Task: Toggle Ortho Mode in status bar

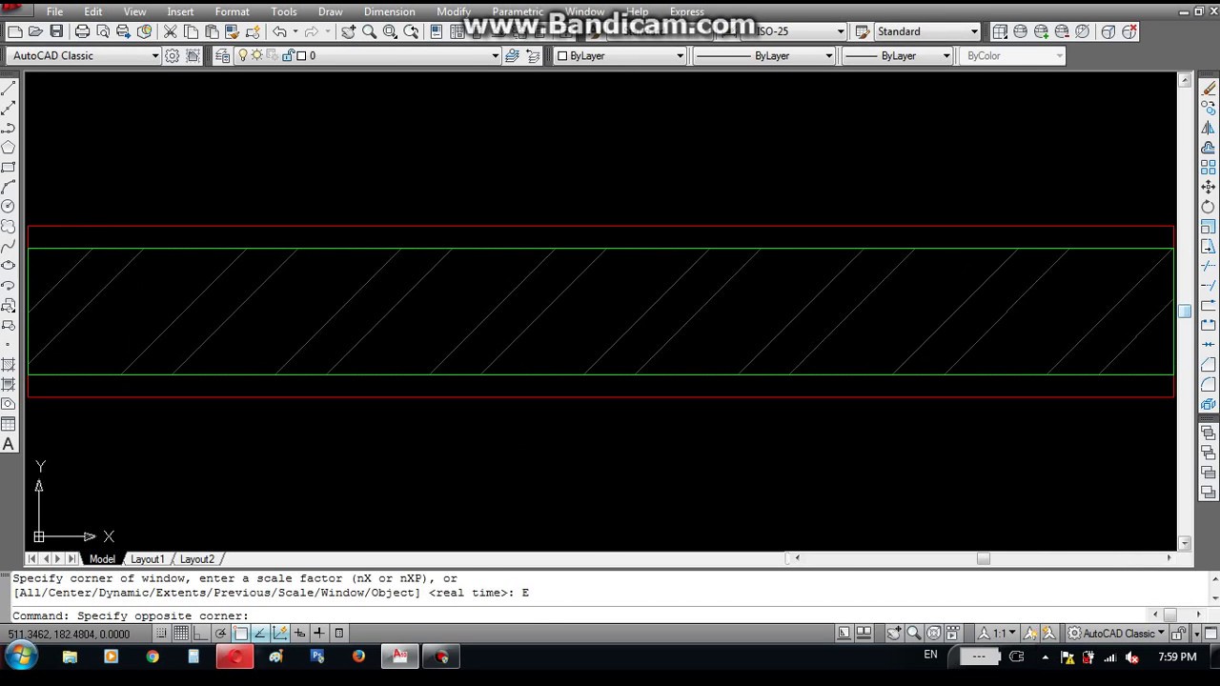Action: coord(200,634)
